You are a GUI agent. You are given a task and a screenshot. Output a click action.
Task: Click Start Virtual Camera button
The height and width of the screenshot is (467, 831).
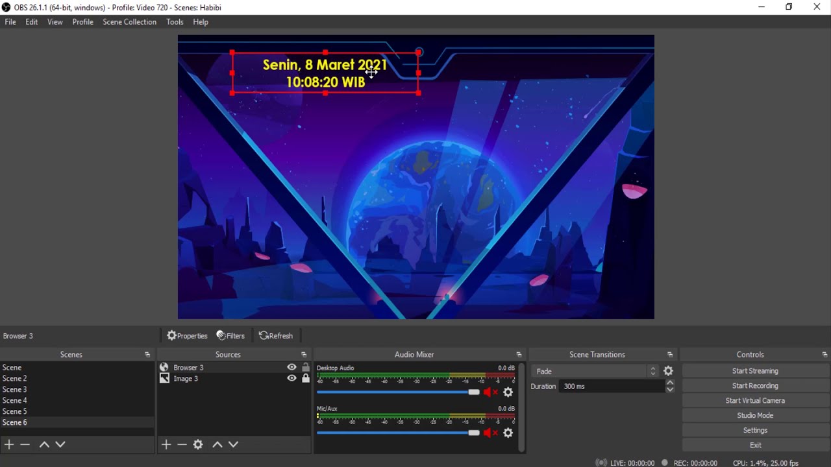click(755, 401)
